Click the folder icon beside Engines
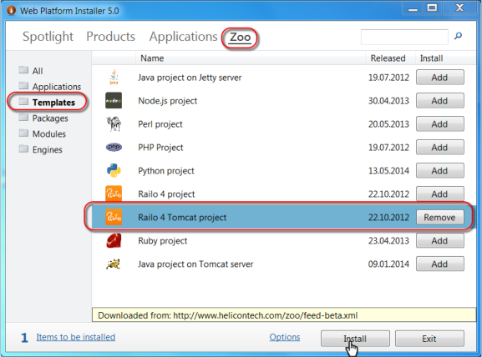This screenshot has width=482, height=357. click(23, 148)
